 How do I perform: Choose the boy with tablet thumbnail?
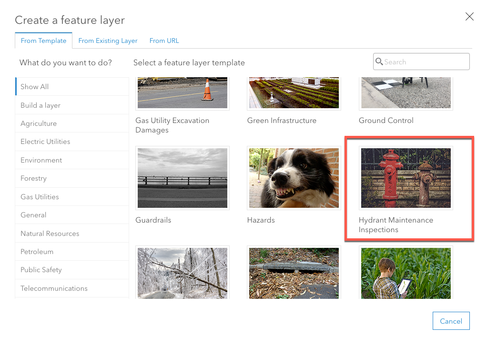(x=406, y=273)
